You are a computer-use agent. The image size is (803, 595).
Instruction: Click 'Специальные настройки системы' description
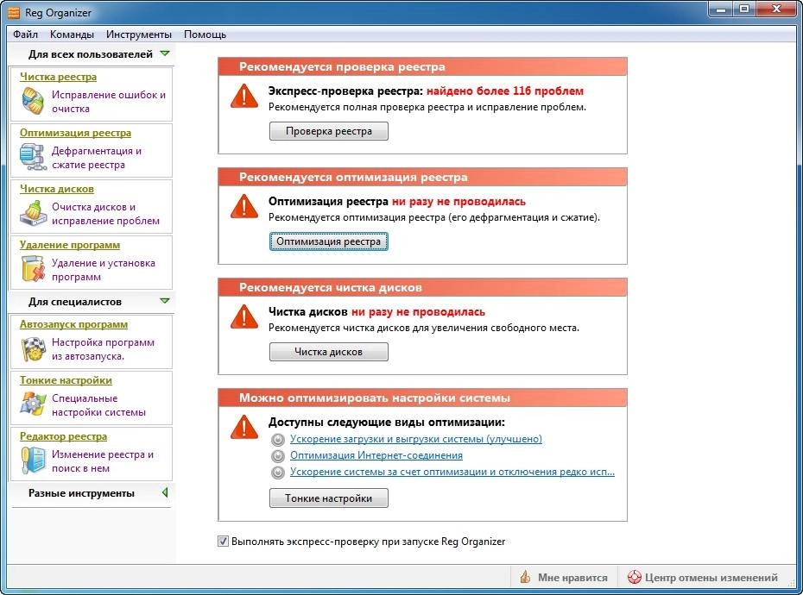(x=98, y=405)
